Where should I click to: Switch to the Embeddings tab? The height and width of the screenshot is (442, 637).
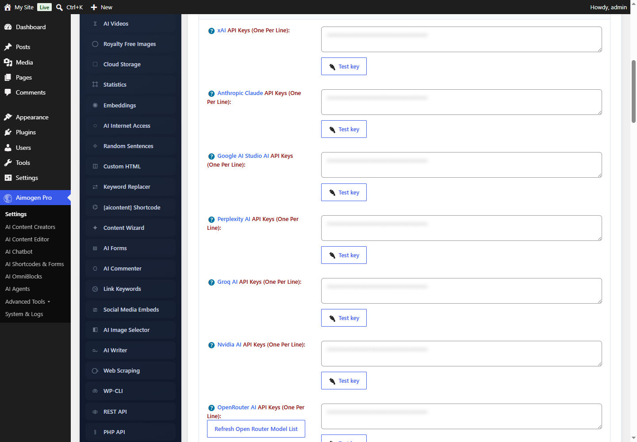[x=130, y=105]
